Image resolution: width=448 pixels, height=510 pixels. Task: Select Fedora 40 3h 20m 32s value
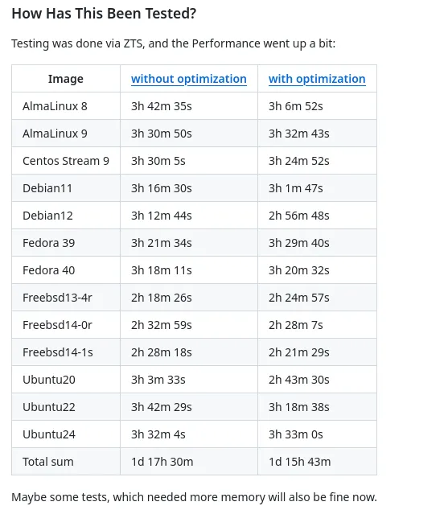click(x=298, y=270)
